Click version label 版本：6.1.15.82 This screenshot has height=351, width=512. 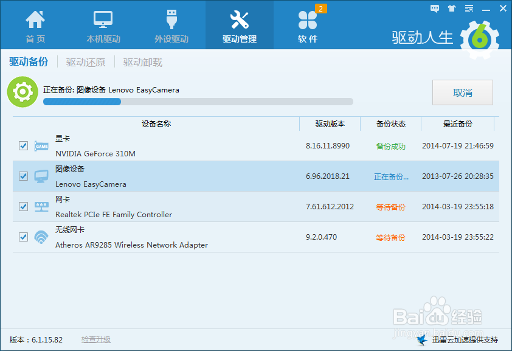[36, 339]
